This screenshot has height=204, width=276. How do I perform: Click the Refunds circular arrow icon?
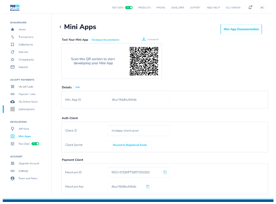tap(13, 52)
